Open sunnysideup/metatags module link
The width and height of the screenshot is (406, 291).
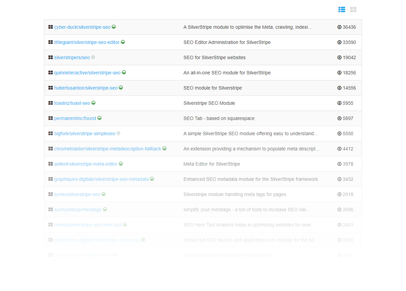pos(78,210)
